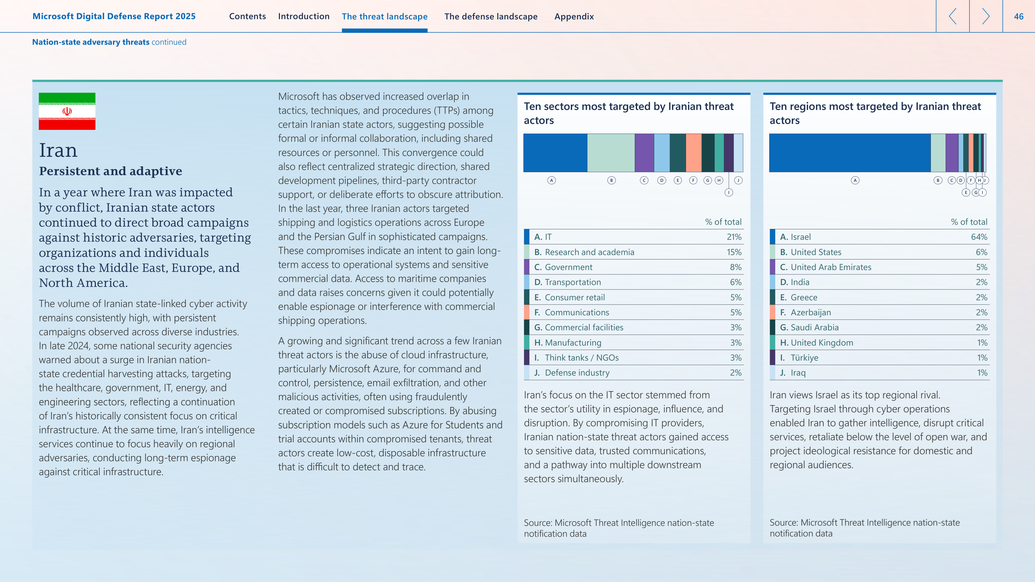This screenshot has width=1035, height=582.
Task: Click circled C marker under sectors chart
Action: point(644,180)
